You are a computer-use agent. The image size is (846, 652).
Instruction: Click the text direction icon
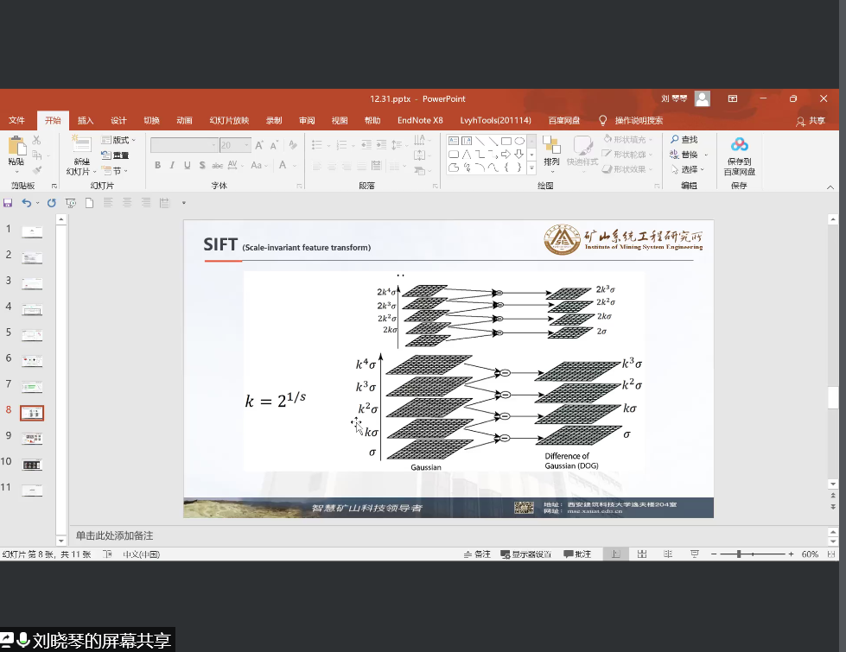pos(420,140)
